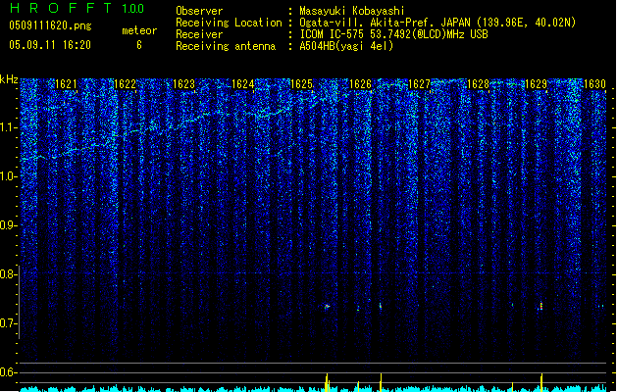Click the 'Observer' field label
Viewport: 617px width, 392px height.
click(x=199, y=11)
